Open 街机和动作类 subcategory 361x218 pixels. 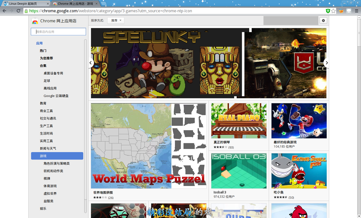pos(53,171)
